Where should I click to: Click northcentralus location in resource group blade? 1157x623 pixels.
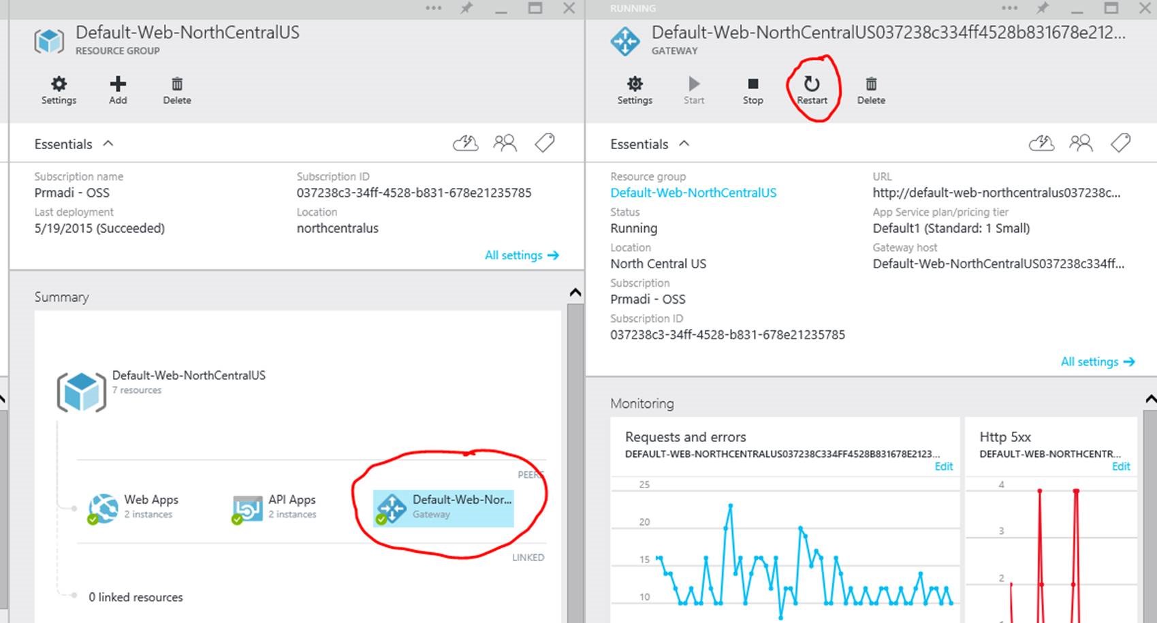pos(337,228)
